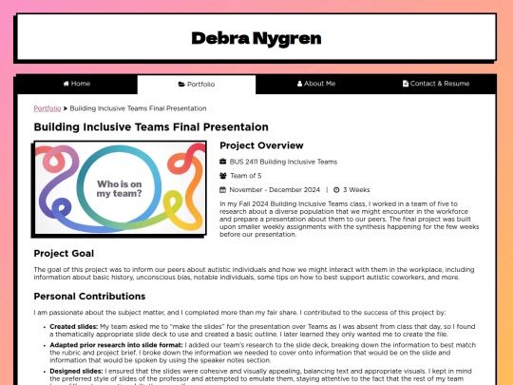Click the house icon beside Home
Screen dimensions: 513x385
pos(66,84)
